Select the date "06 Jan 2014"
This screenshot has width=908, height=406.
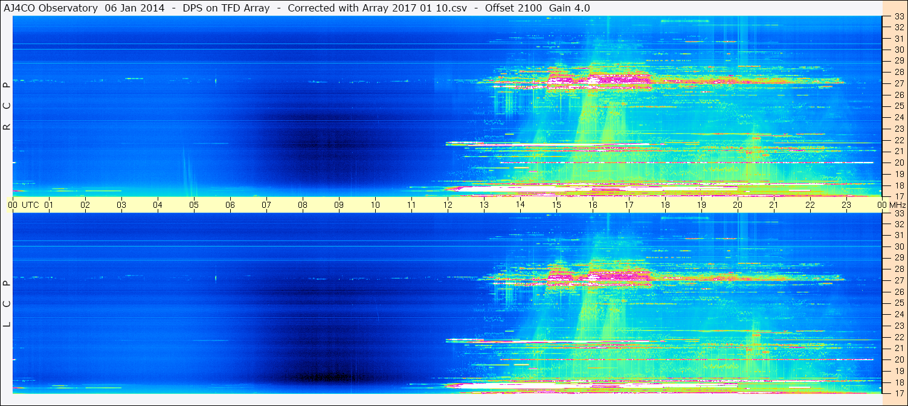[x=135, y=8]
